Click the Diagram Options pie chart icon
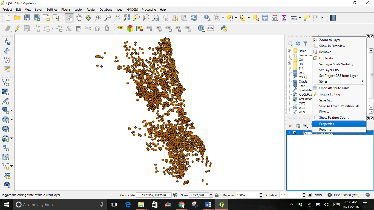Viewport: 374px width, 210px height. [130, 28]
